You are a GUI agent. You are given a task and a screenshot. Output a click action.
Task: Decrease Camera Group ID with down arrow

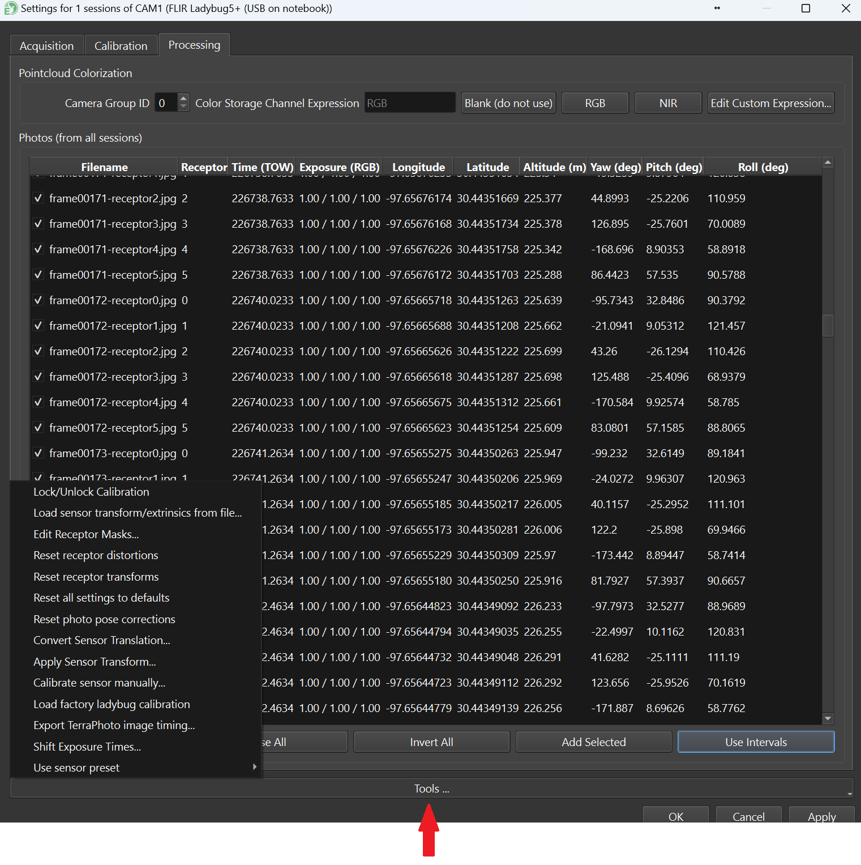[x=183, y=107]
